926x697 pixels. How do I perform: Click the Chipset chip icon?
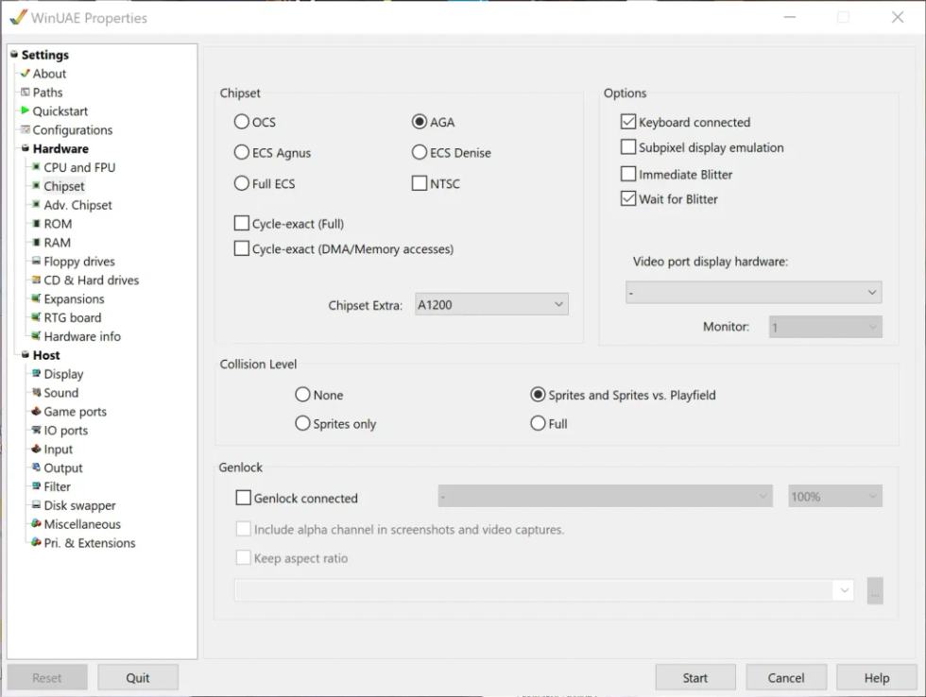tap(36, 186)
